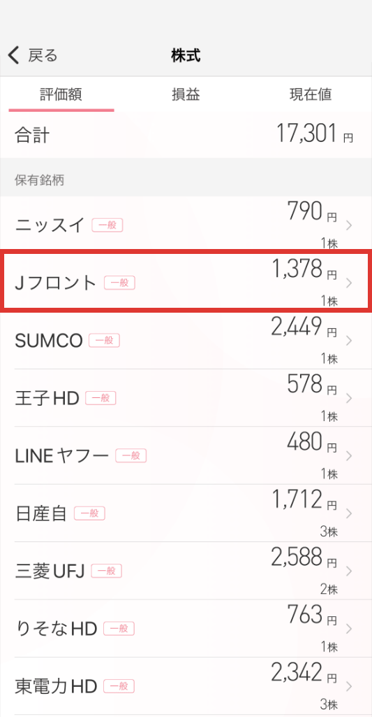Open ニッスイ details via its chevron
The image size is (372, 717).
[349, 225]
